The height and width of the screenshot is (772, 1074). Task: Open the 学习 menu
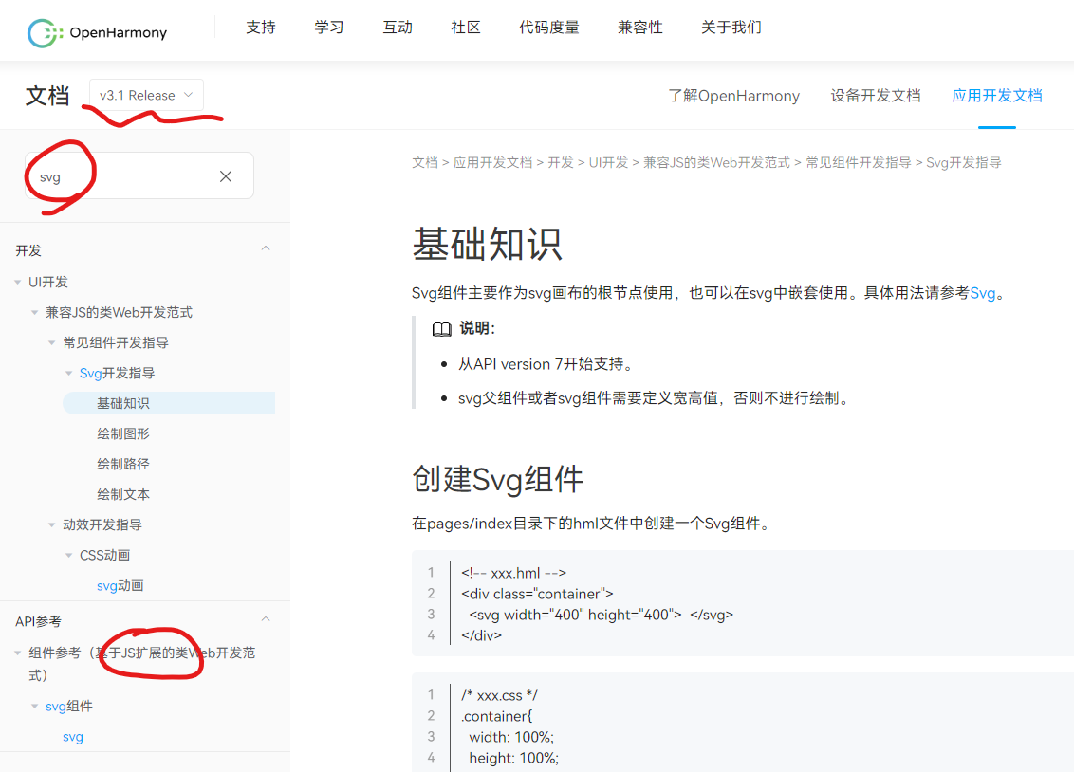[329, 28]
